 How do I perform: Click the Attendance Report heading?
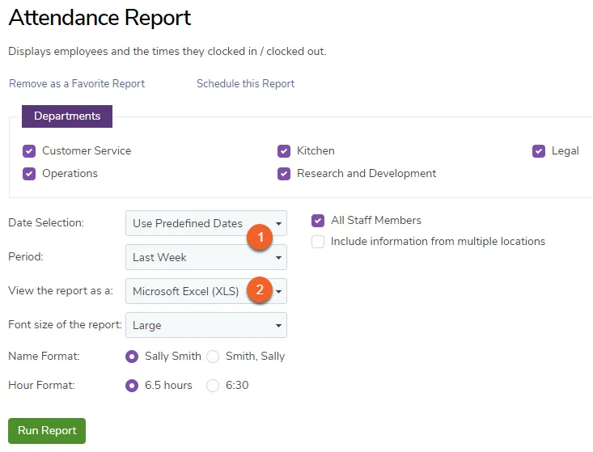tap(100, 18)
